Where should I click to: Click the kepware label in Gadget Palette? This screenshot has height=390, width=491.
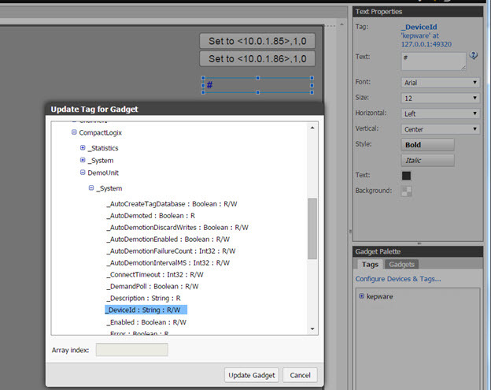click(x=379, y=296)
